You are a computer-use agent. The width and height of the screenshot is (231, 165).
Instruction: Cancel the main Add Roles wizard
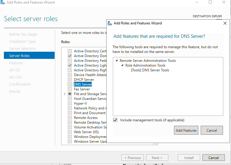213,158
